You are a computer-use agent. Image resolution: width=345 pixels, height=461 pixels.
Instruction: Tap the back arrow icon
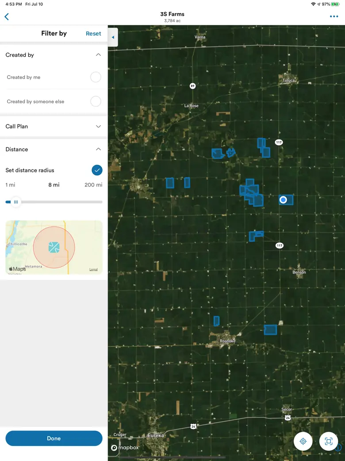[x=7, y=17]
